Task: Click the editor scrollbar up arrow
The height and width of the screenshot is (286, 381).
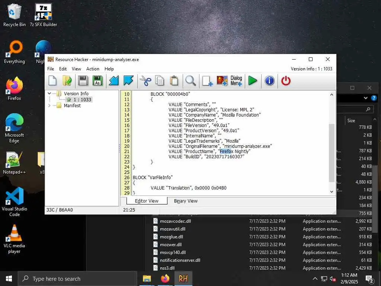Action: coord(332,94)
